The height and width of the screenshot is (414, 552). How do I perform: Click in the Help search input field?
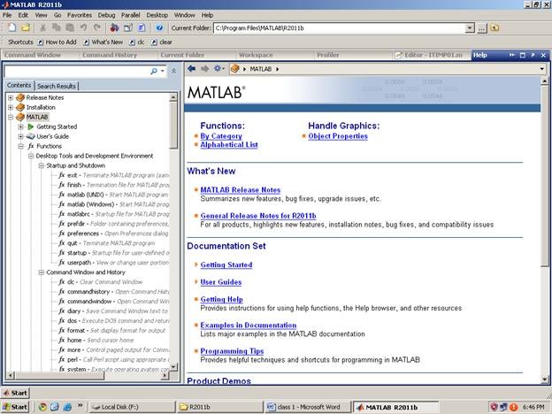click(78, 71)
